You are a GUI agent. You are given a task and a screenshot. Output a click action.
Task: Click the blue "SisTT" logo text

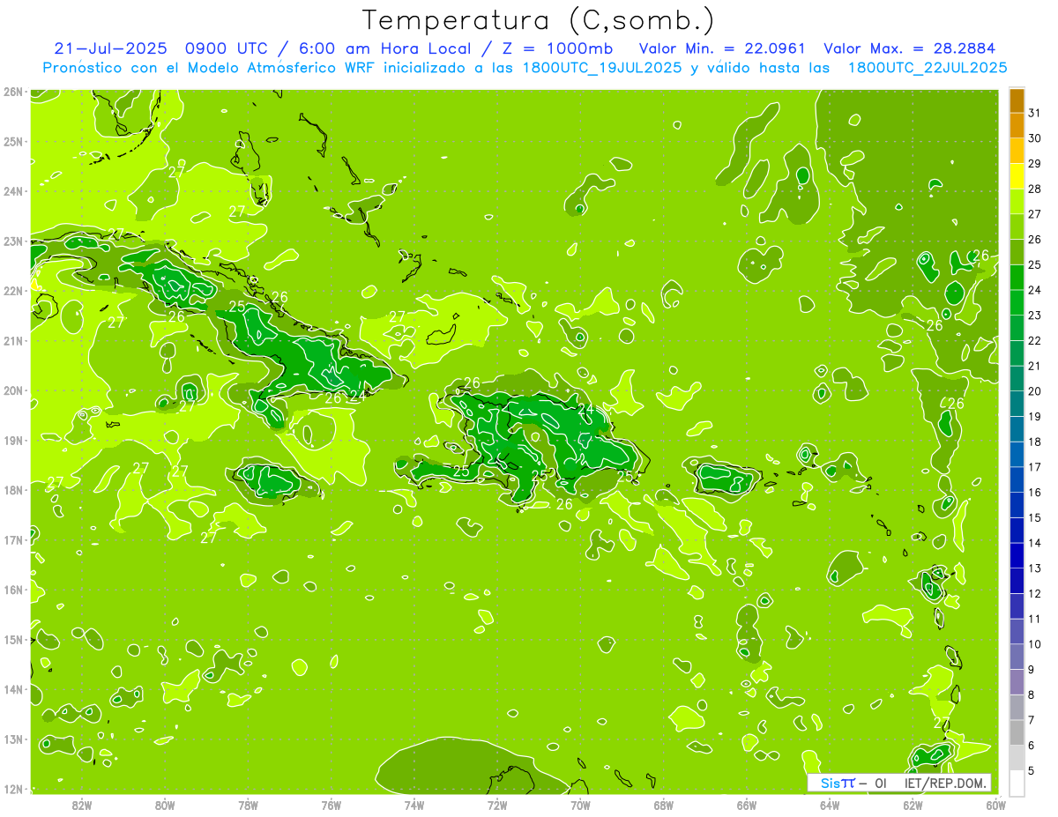(838, 783)
